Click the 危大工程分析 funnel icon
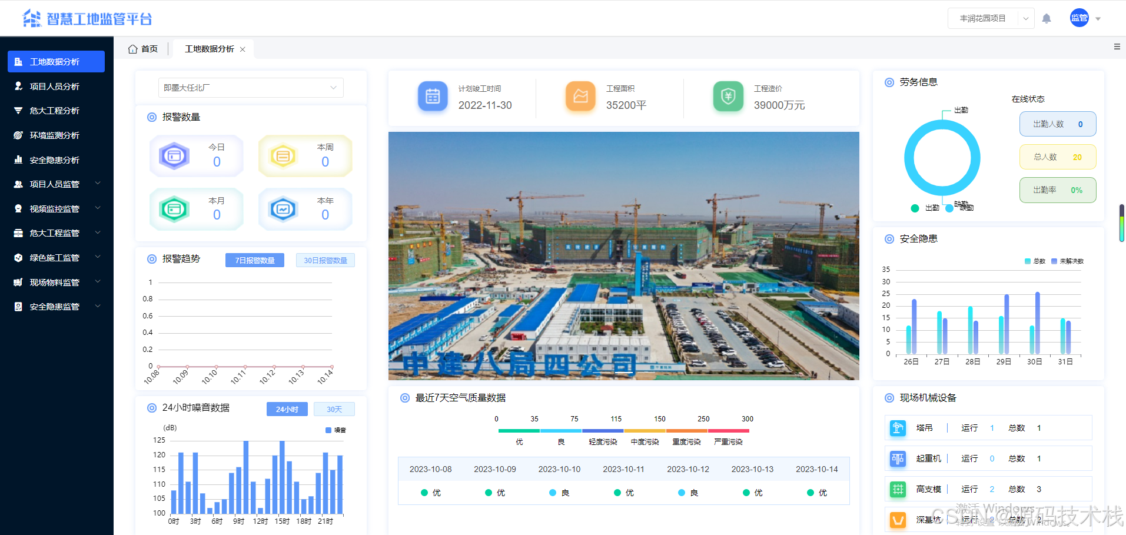The image size is (1126, 535). point(18,111)
